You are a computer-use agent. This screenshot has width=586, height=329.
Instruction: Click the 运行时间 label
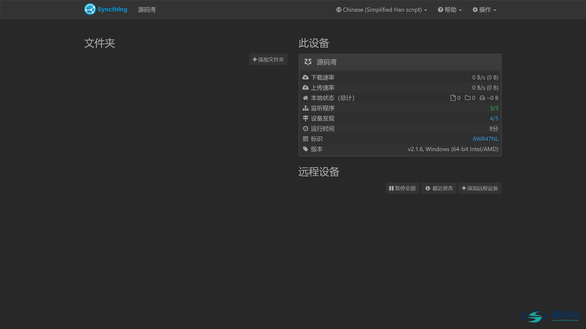click(323, 129)
